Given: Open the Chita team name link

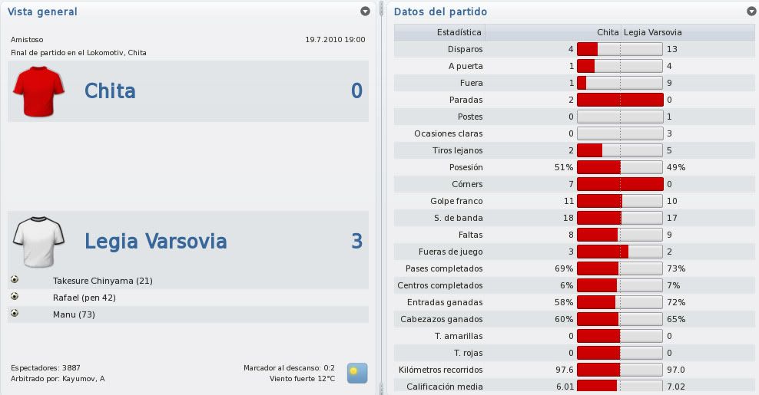Looking at the screenshot, I should (x=110, y=91).
